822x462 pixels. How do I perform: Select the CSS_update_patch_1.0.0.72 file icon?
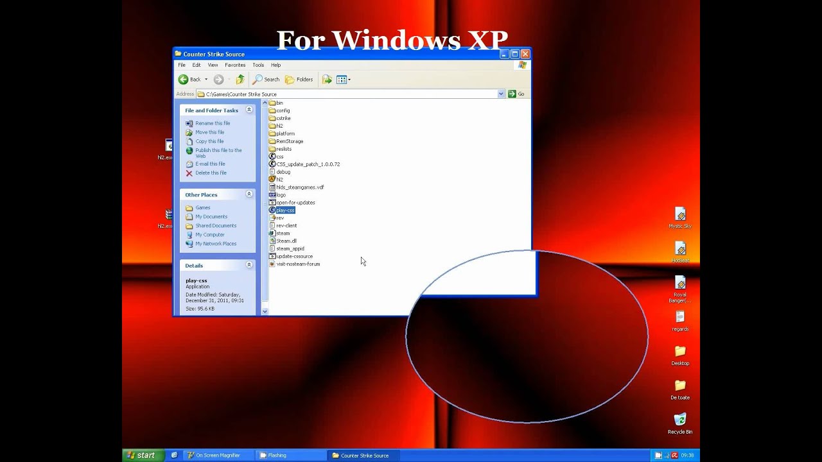tap(272, 164)
